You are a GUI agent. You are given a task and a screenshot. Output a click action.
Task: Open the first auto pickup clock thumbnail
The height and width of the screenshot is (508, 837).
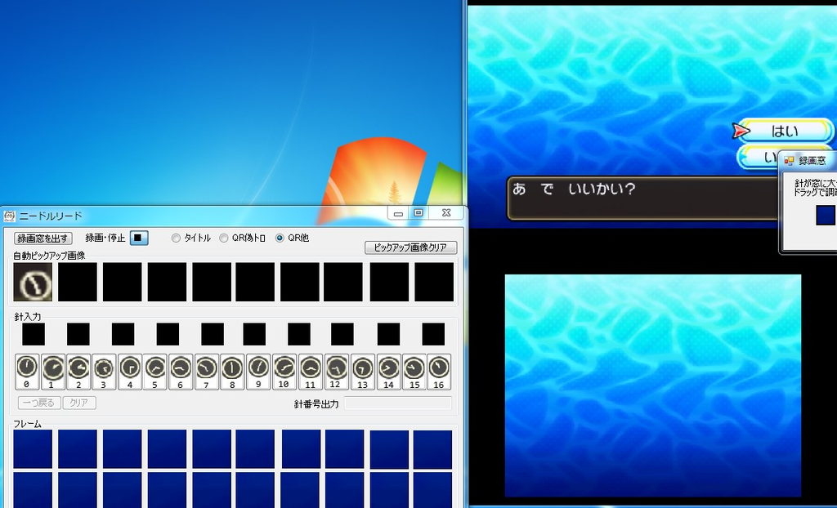(33, 282)
